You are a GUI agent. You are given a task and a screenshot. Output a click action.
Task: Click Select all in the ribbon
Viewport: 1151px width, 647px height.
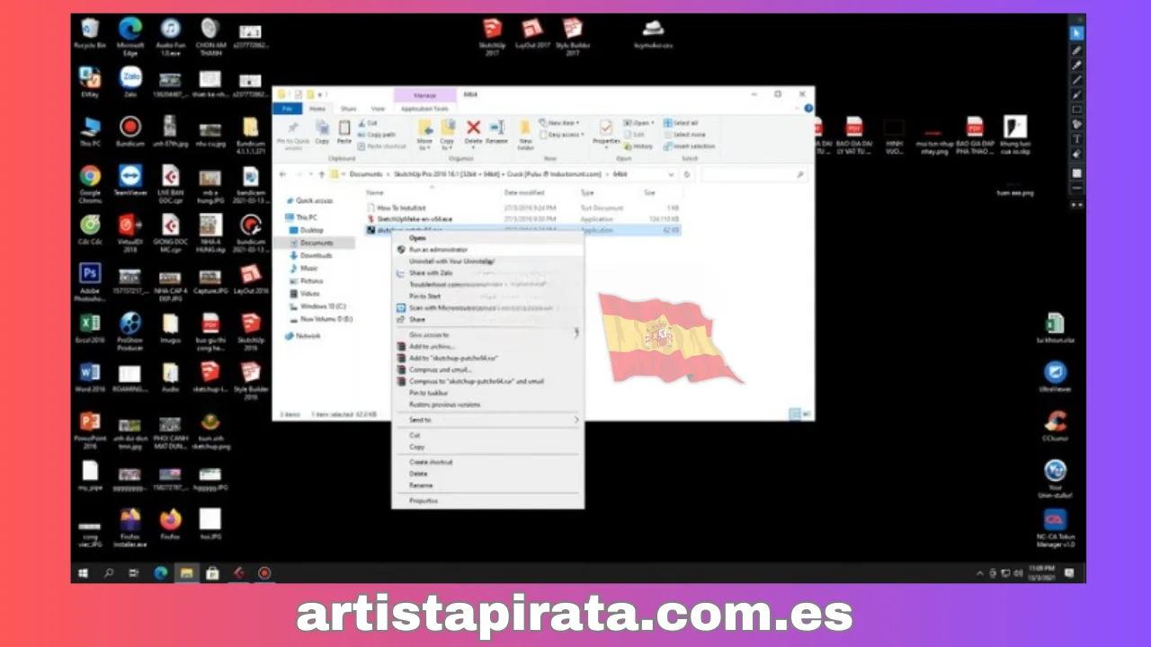pos(681,123)
